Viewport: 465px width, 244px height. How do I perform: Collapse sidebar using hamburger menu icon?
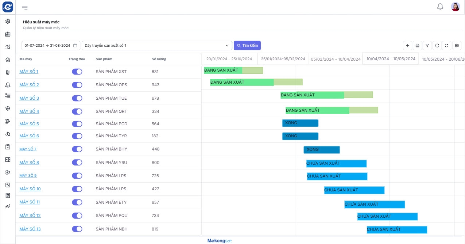25,7
